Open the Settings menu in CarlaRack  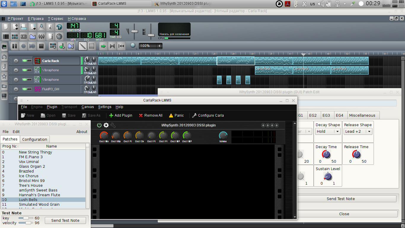click(105, 107)
